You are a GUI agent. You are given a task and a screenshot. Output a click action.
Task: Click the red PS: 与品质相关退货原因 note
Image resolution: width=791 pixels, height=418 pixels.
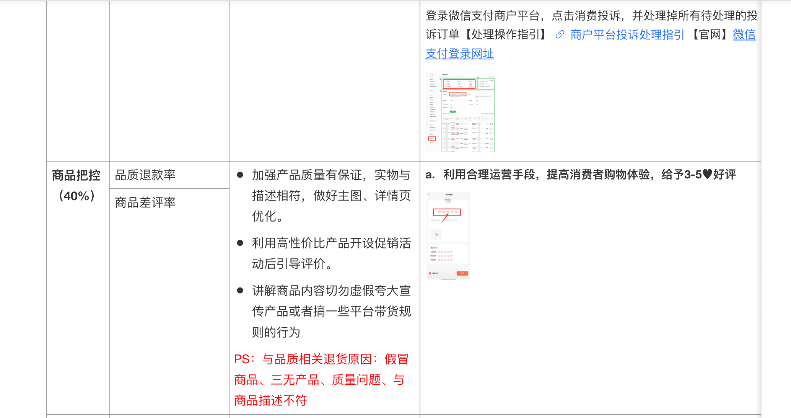pyautogui.click(x=321, y=380)
